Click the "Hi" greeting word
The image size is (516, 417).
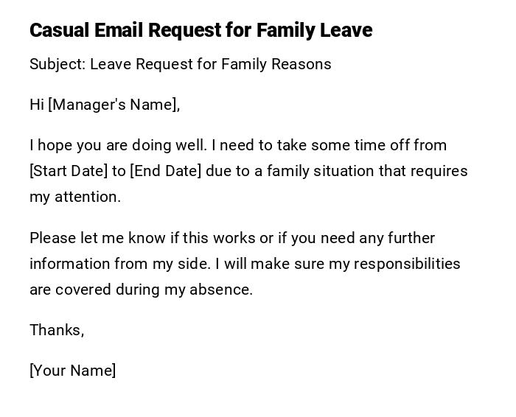tap(37, 105)
